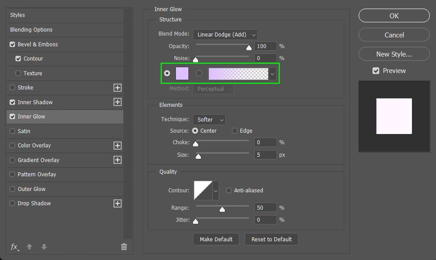Click the Noise value field
The image size is (436, 260).
[x=265, y=58]
